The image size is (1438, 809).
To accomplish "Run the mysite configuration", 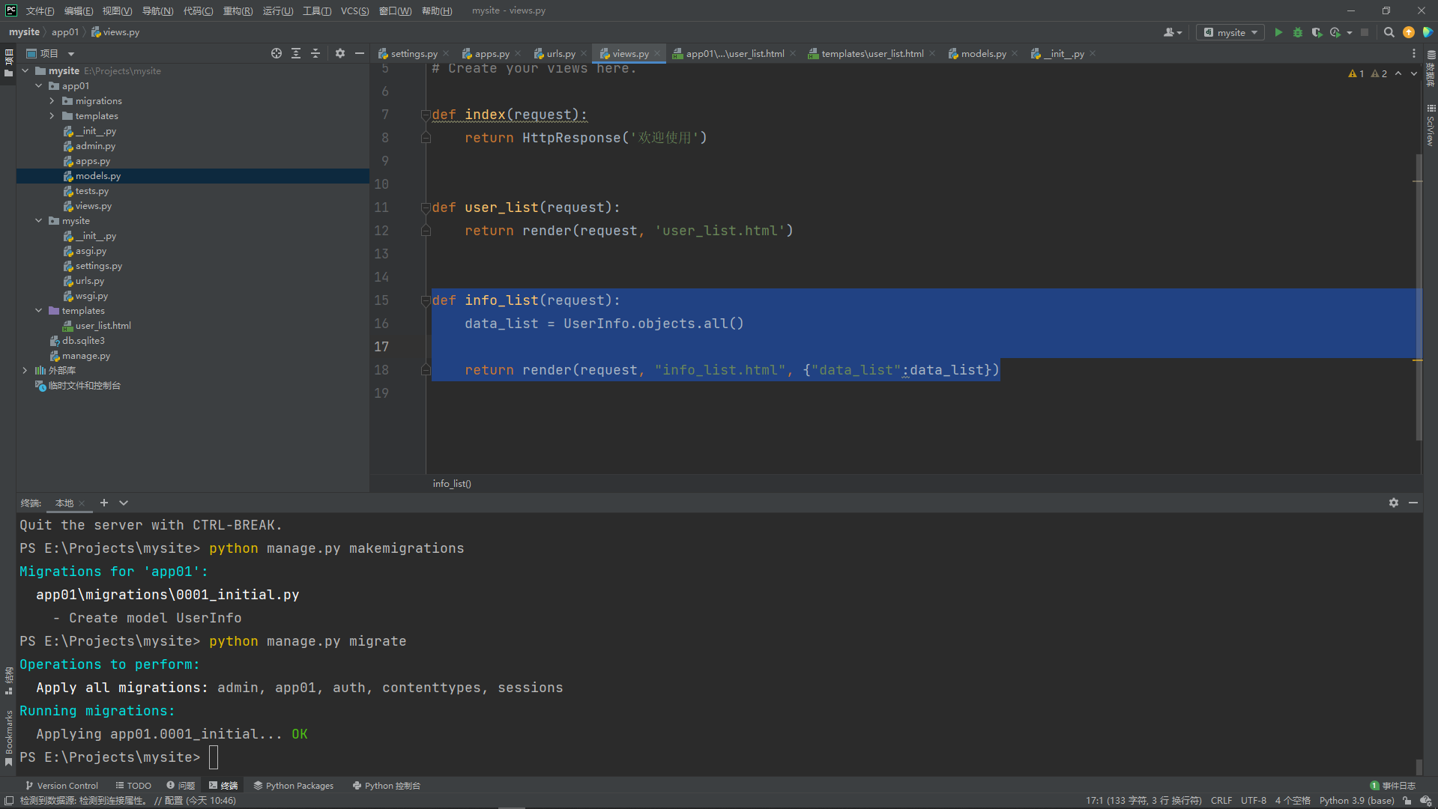I will coord(1278,32).
